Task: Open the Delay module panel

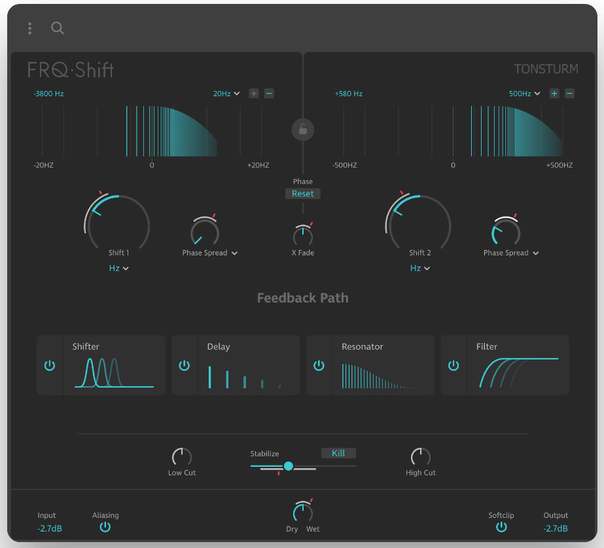Action: pos(236,365)
